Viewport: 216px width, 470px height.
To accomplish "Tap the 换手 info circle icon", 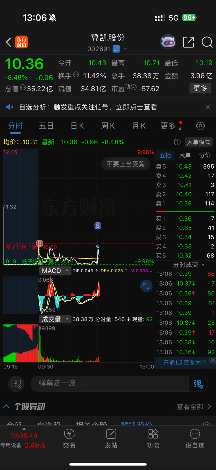I will coord(76,75).
